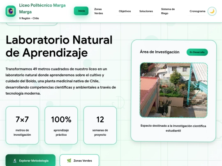Click the En Desarrollo status badge
The width and height of the screenshot is (222, 166).
(x=197, y=52)
